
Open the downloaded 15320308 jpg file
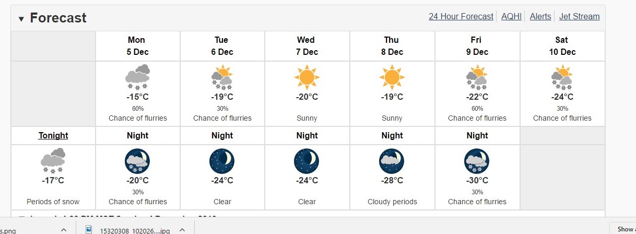pos(127,229)
